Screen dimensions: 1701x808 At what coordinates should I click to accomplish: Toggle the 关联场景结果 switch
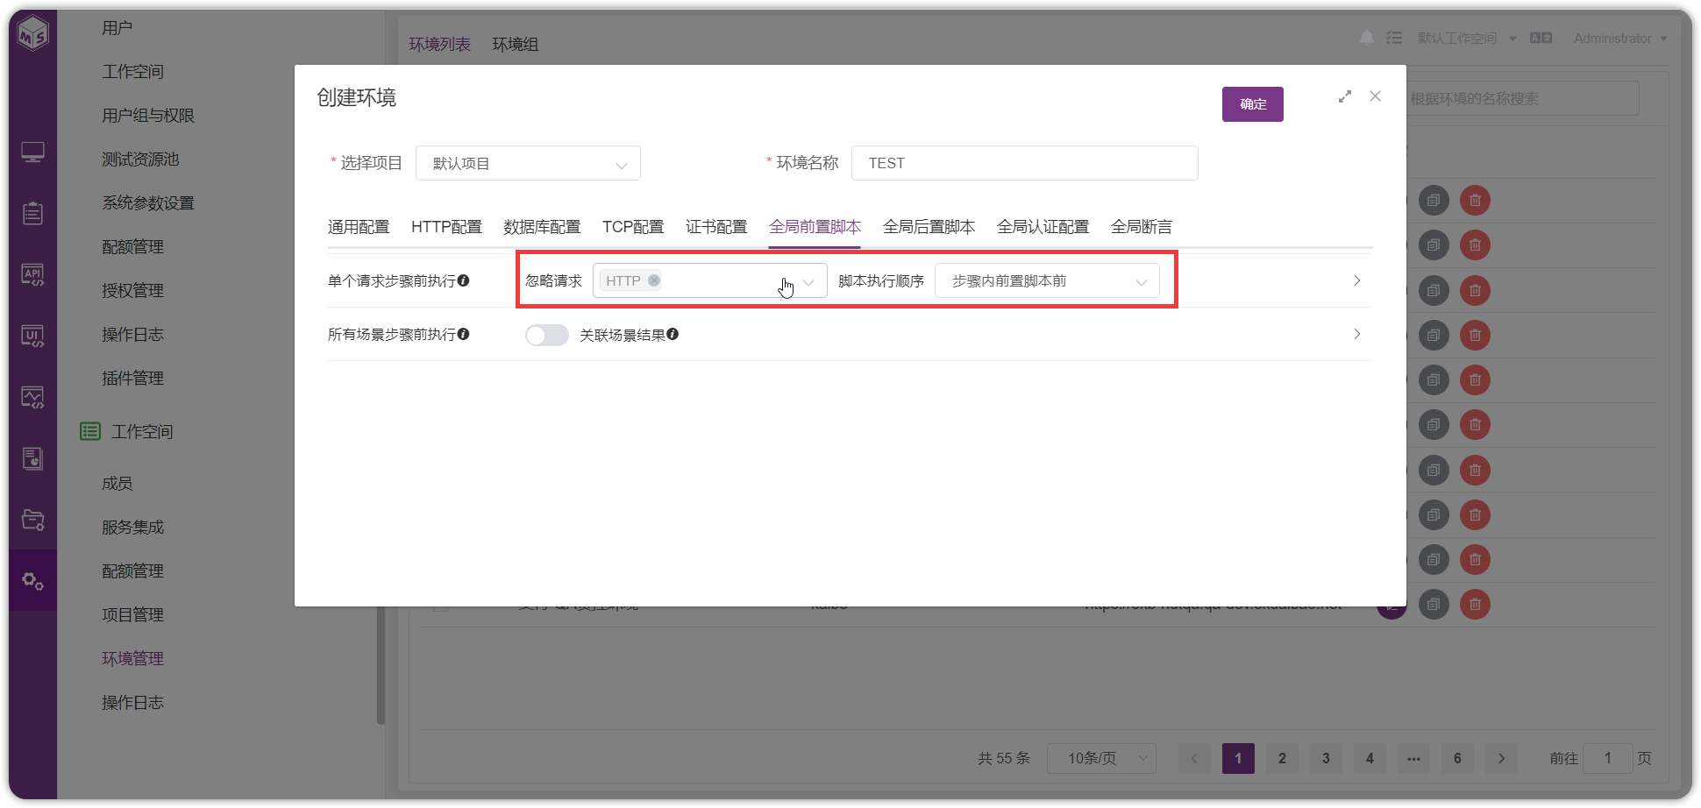[547, 335]
